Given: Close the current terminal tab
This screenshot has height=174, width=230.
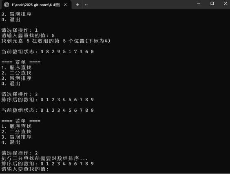Looking at the screenshot, I should [65, 5].
